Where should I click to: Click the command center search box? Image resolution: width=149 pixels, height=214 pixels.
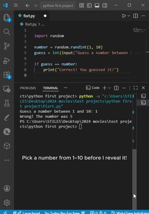pos(58,6)
